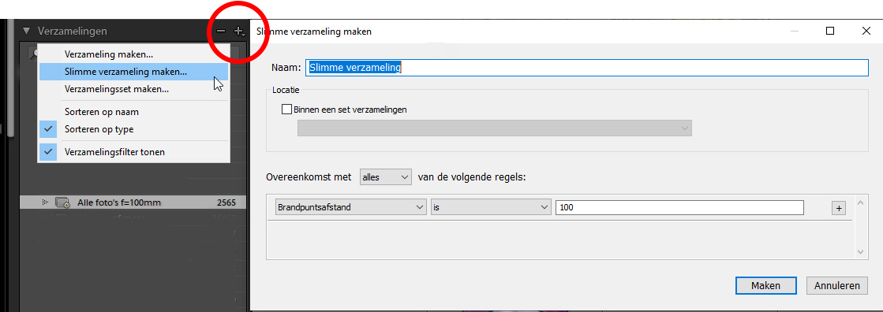Screen dimensions: 883x312
Task: Close the Slimme verzameling maken dialog
Action: point(866,32)
